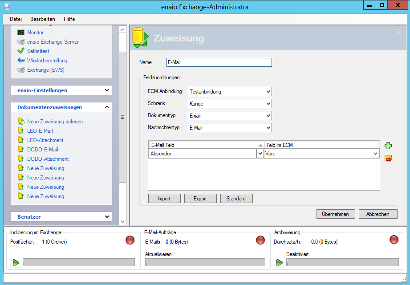Screen dimensions: 410x285
Task: Open the DODO-E-Mail assignment link
Action: [x=42, y=150]
